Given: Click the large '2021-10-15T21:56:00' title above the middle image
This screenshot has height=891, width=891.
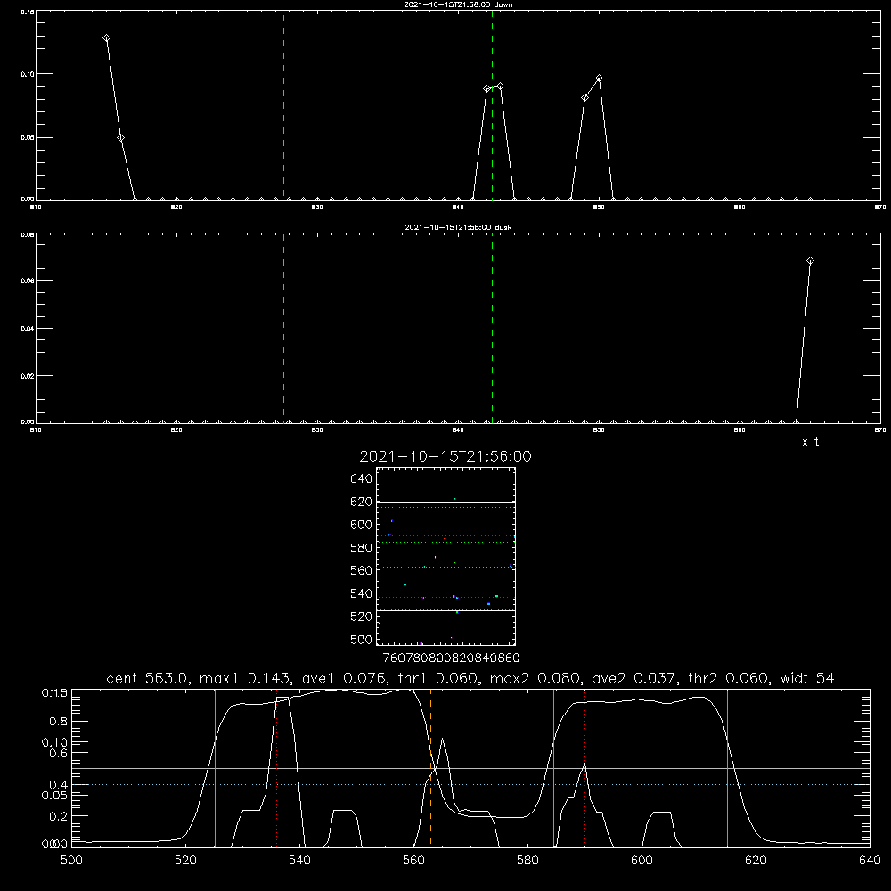Looking at the screenshot, I should pyautogui.click(x=445, y=456).
